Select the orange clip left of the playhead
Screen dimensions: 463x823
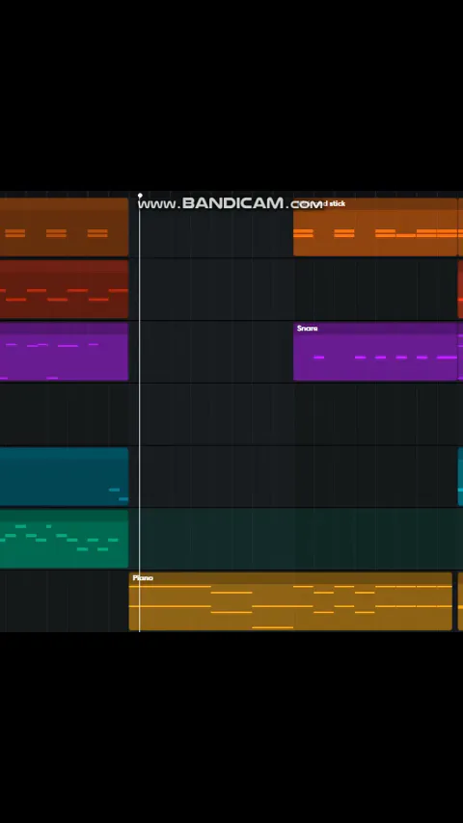(64, 226)
